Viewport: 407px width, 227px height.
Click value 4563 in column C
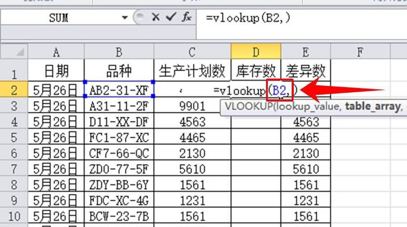click(192, 121)
